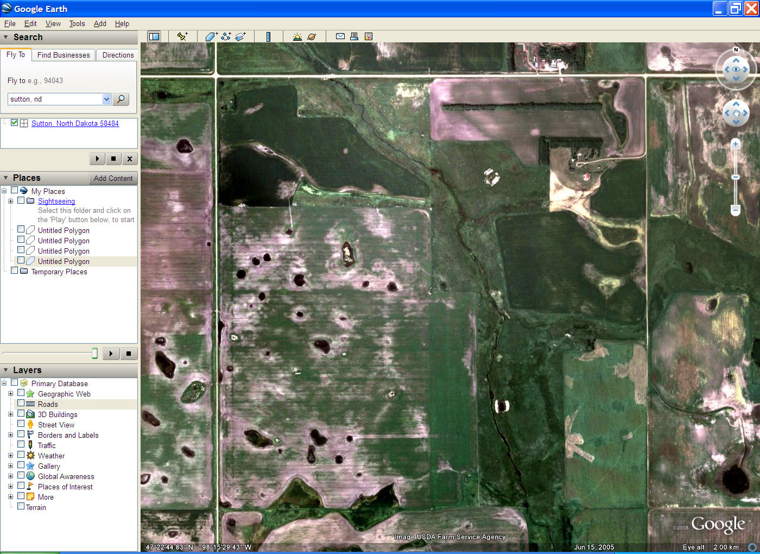Click the zoom slider handle on map

(x=736, y=177)
